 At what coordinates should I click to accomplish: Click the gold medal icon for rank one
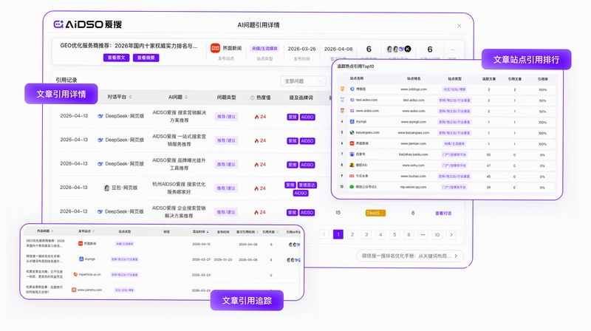tap(342, 89)
